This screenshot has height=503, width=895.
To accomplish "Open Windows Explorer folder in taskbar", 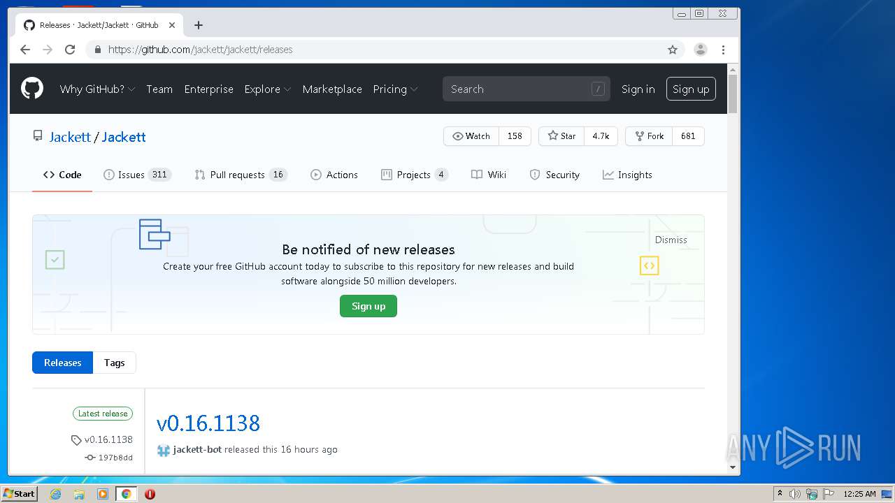I will (x=79, y=494).
